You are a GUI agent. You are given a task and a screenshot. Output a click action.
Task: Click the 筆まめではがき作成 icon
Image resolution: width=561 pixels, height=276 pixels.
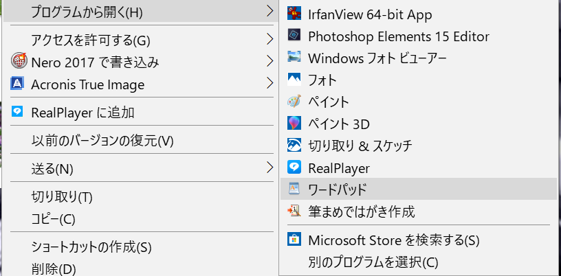point(294,211)
